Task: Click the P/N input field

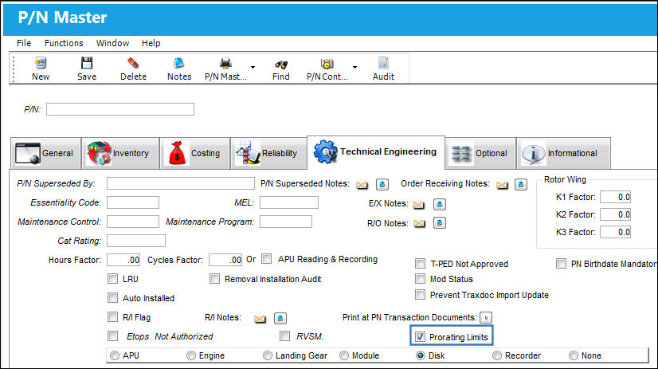Action: pyautogui.click(x=120, y=109)
